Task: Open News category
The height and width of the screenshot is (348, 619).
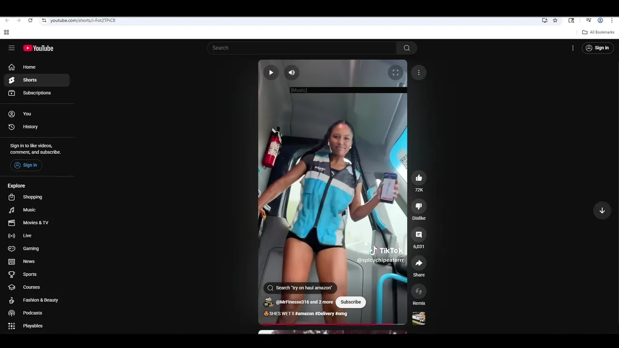Action: 37,261
